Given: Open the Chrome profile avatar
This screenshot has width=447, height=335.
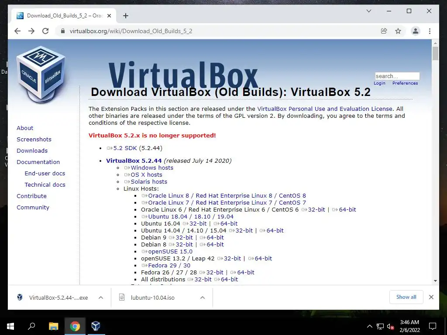Looking at the screenshot, I should 416,31.
